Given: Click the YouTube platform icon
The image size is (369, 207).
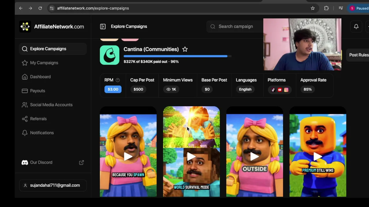Looking at the screenshot, I should click(x=280, y=90).
